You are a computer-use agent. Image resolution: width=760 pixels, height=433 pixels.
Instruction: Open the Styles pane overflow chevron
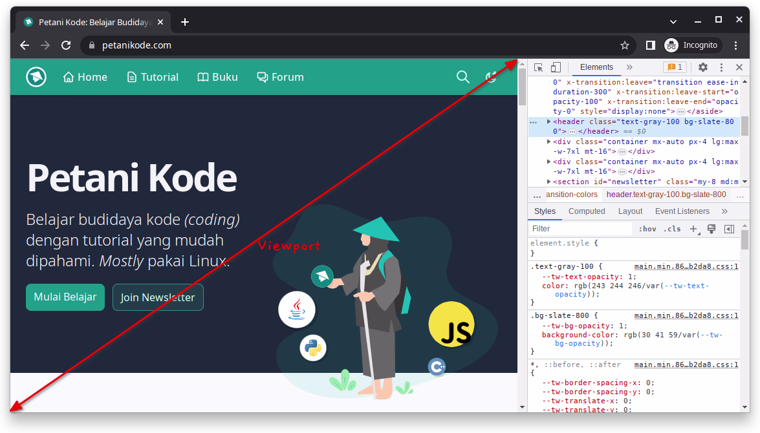tap(724, 211)
